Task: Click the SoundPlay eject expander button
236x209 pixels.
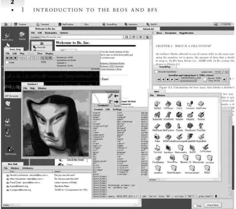Action: [x=224, y=79]
